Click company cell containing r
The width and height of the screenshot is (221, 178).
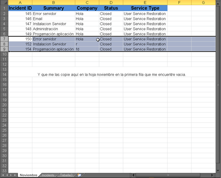(87, 44)
